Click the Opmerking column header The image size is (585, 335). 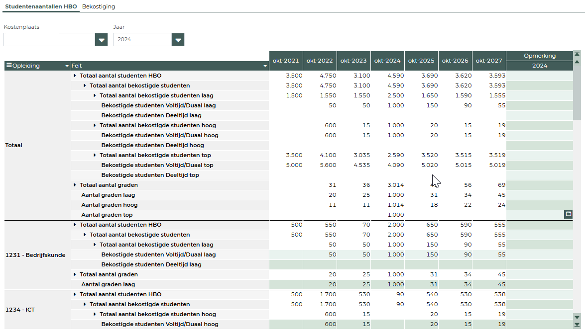(539, 56)
